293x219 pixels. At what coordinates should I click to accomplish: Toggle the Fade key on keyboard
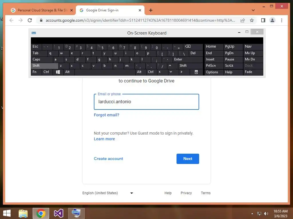(253, 72)
